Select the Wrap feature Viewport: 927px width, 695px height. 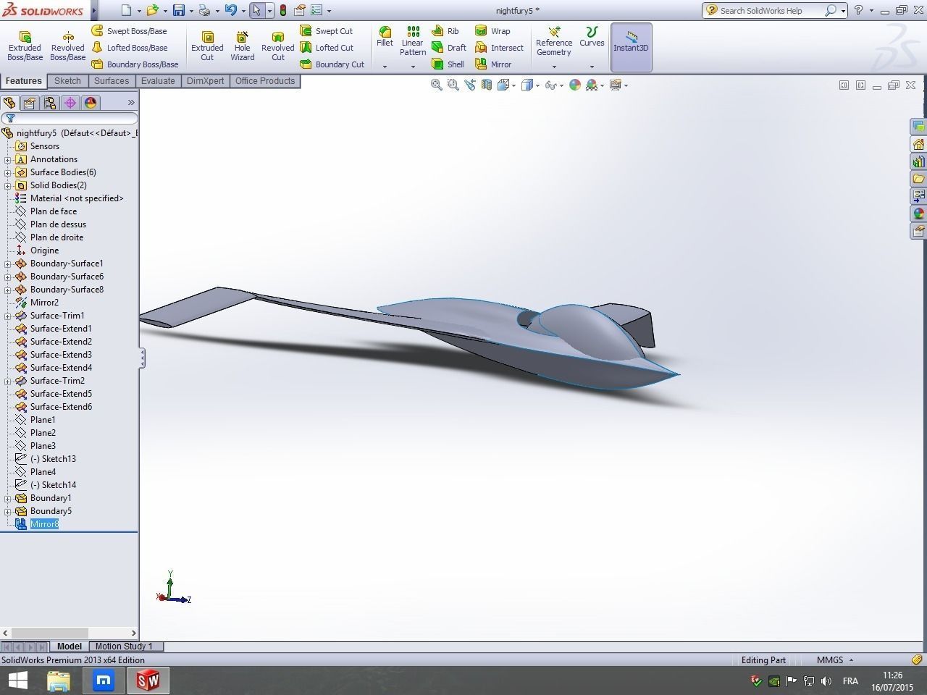492,31
